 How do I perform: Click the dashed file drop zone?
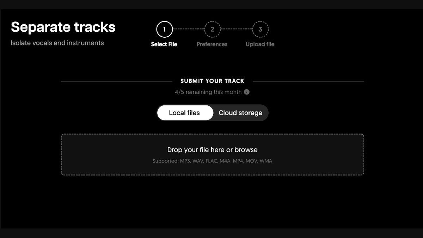212,154
